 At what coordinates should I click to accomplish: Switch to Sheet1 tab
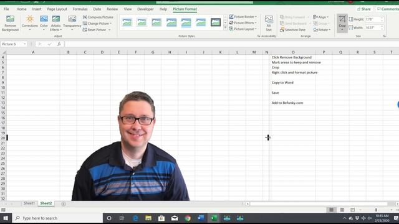[29, 203]
